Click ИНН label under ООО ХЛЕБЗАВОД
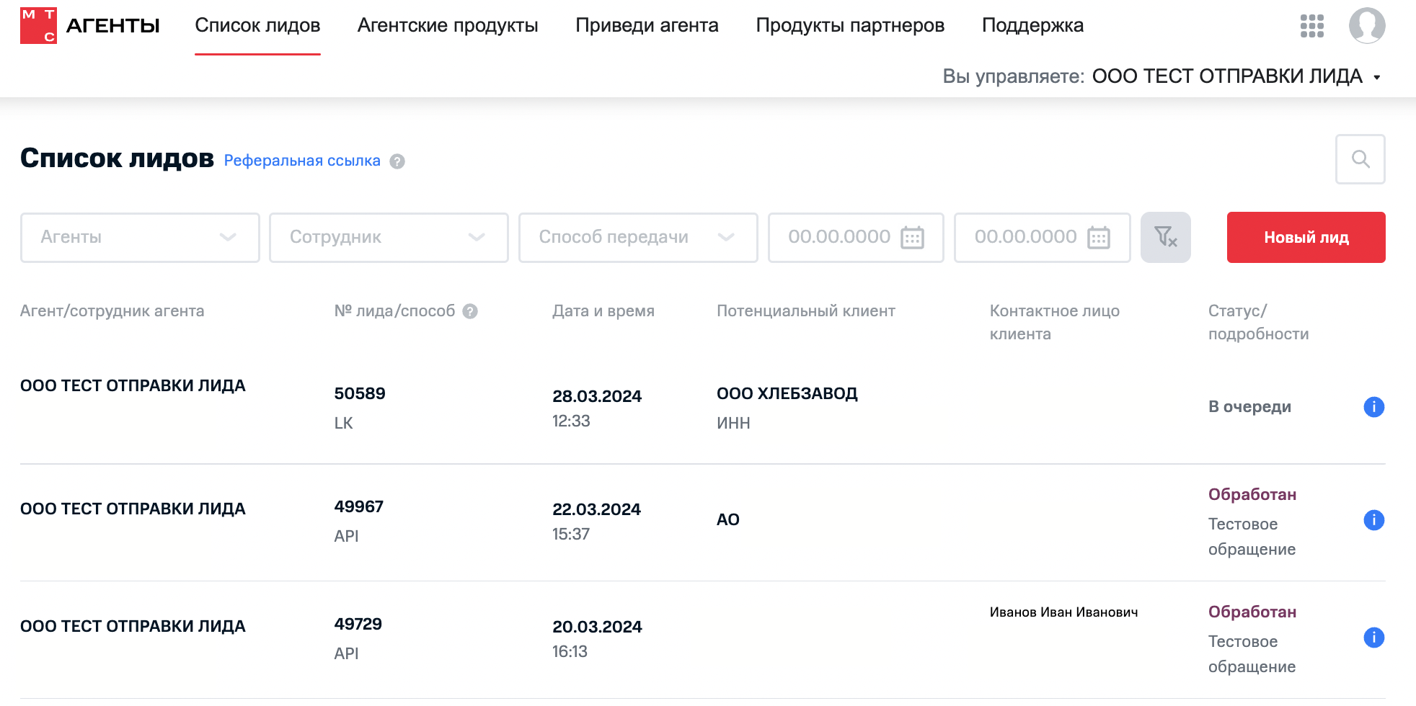Screen dimensions: 1416x706 click(733, 423)
